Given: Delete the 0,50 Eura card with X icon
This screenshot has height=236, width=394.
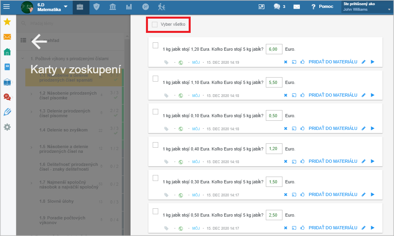Looking at the screenshot, I should [286, 228].
